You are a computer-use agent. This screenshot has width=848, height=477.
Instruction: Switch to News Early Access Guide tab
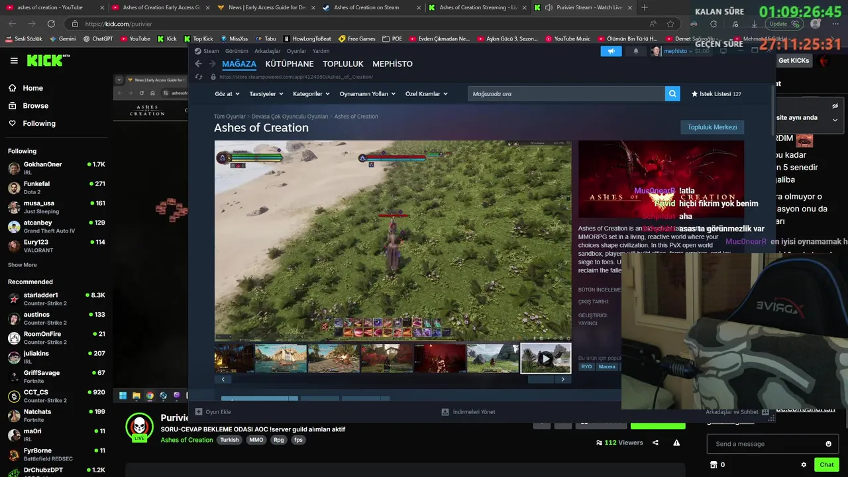coord(265,7)
